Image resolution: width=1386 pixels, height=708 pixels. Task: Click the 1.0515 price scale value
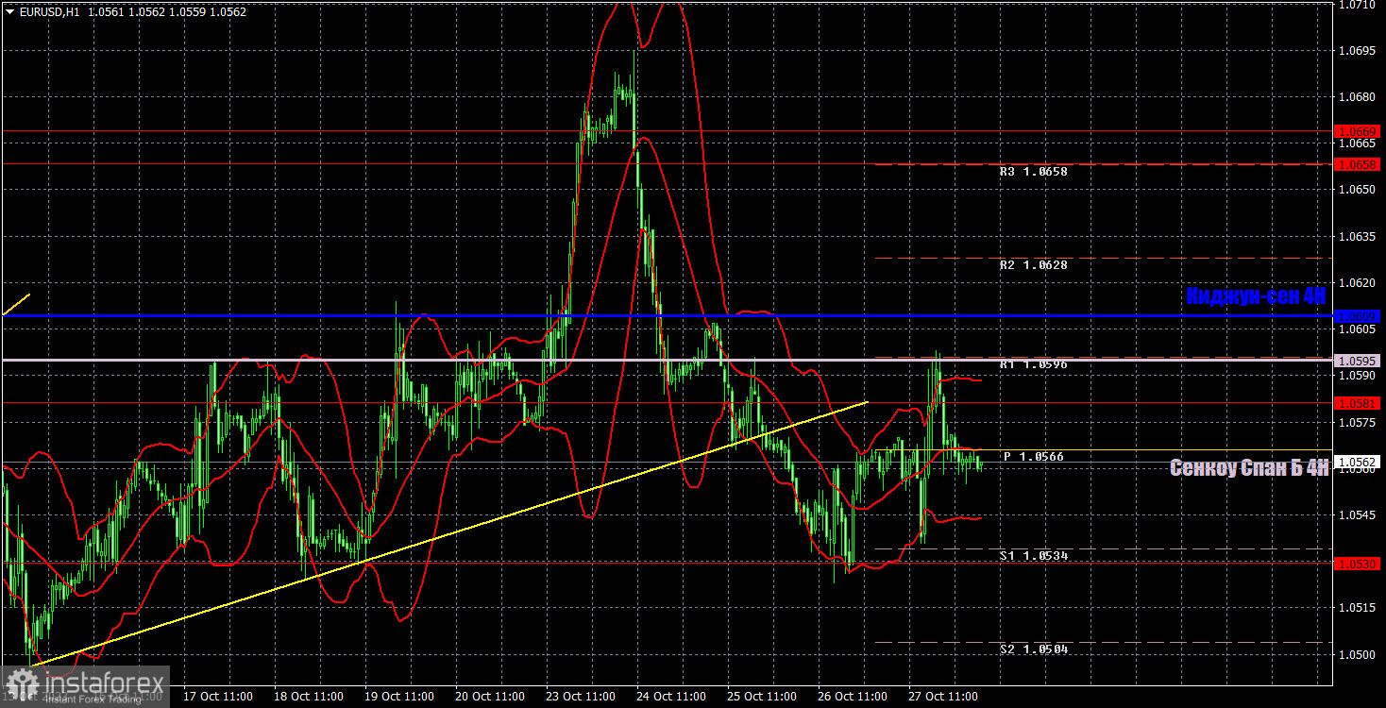pyautogui.click(x=1359, y=608)
